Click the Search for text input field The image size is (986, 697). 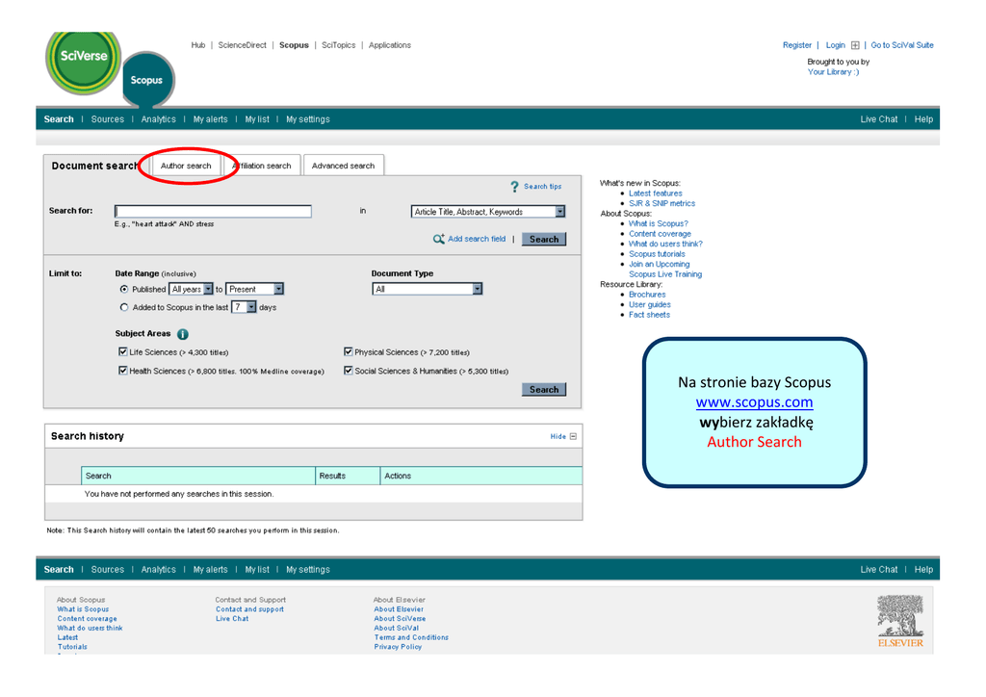[x=213, y=212]
